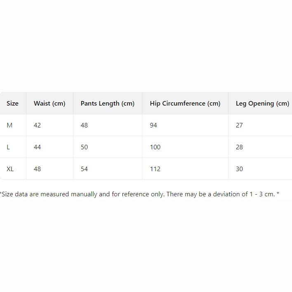Select the XL size cell
This screenshot has width=292, height=292.
coord(10,169)
